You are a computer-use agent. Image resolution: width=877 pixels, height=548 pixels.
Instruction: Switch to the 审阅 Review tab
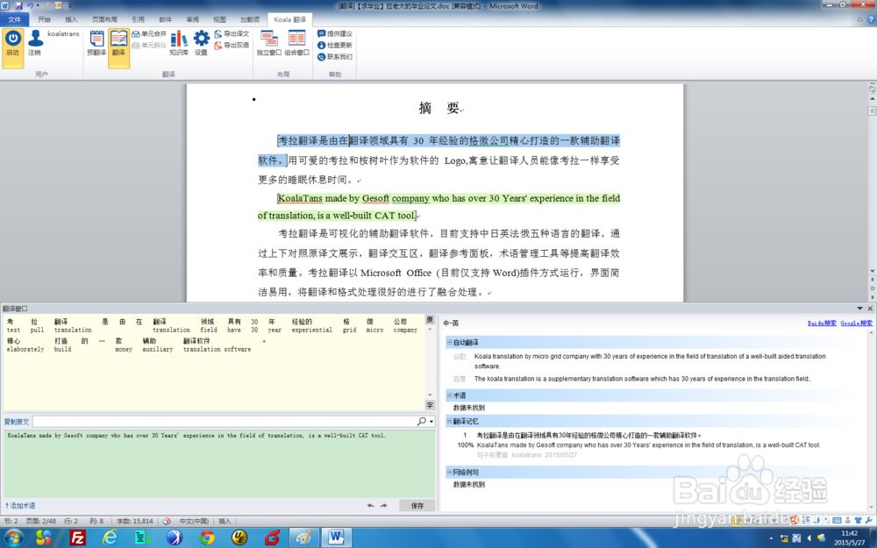(x=192, y=19)
